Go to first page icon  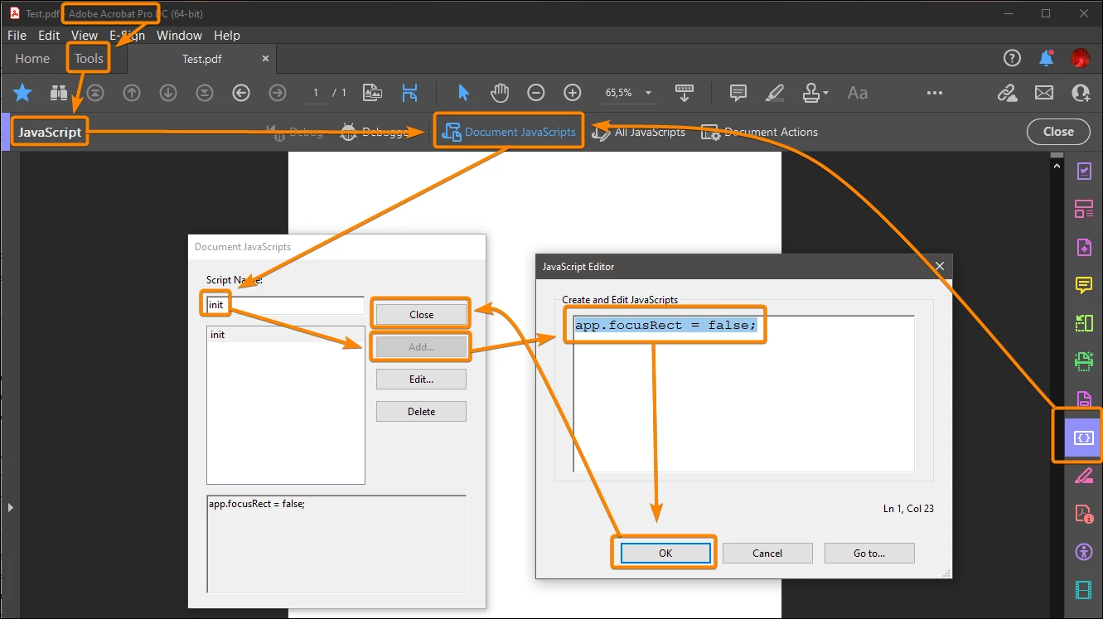tap(96, 93)
